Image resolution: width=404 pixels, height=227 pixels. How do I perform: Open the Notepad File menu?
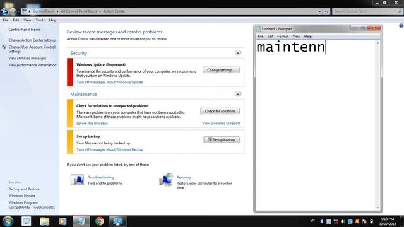pyautogui.click(x=261, y=37)
